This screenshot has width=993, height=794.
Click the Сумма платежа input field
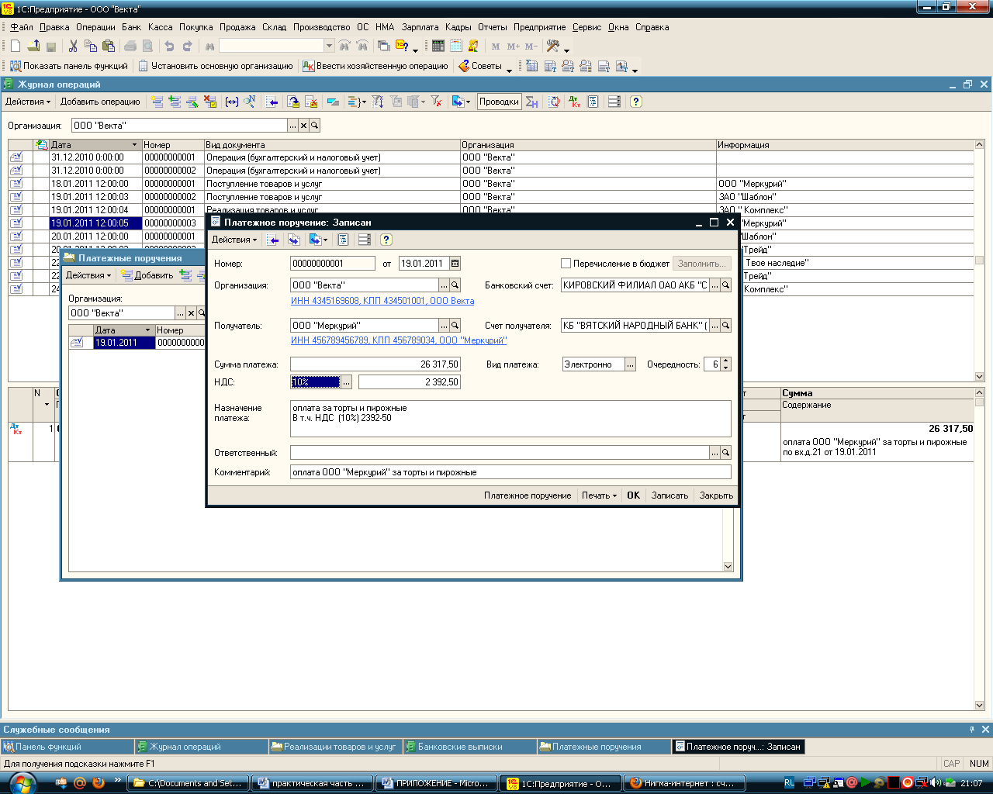(x=375, y=364)
